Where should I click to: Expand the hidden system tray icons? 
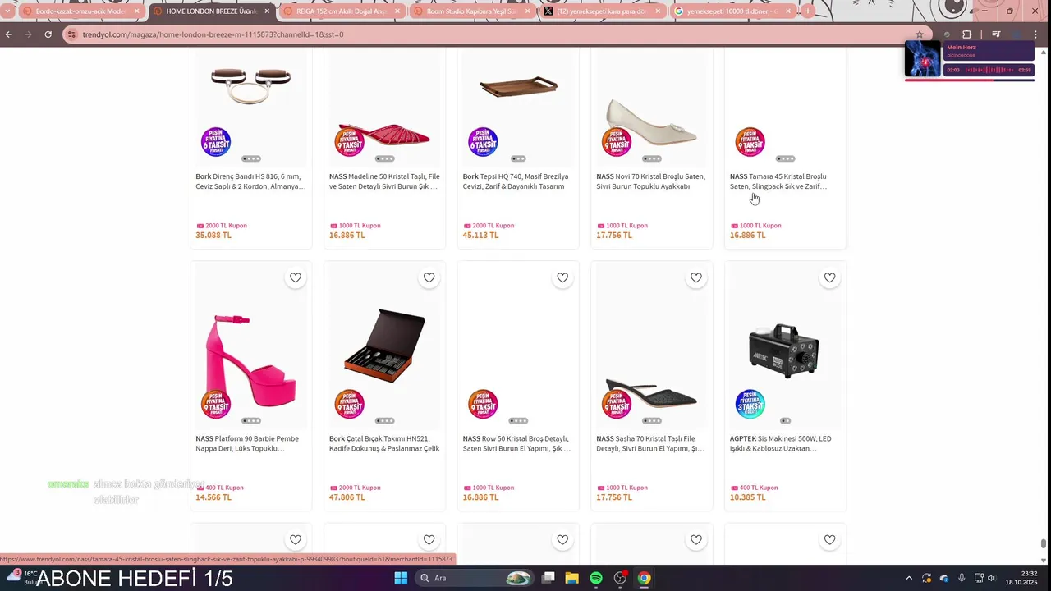click(x=909, y=578)
